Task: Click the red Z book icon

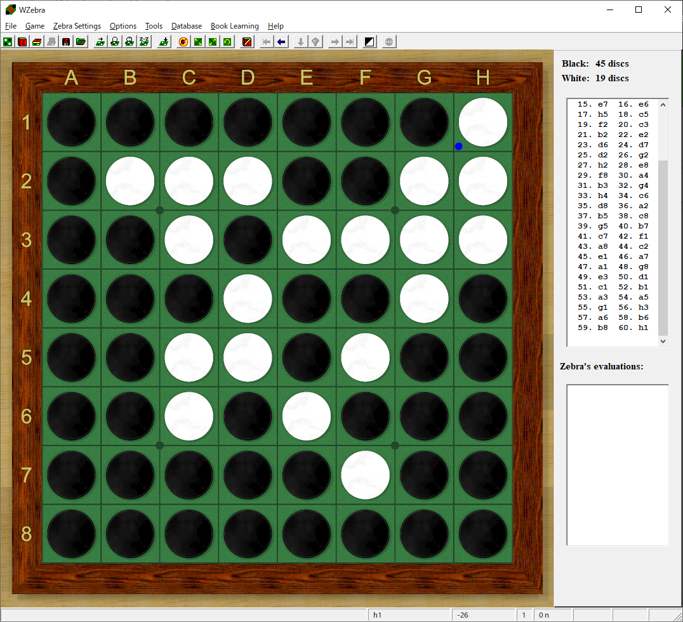Action: click(22, 42)
